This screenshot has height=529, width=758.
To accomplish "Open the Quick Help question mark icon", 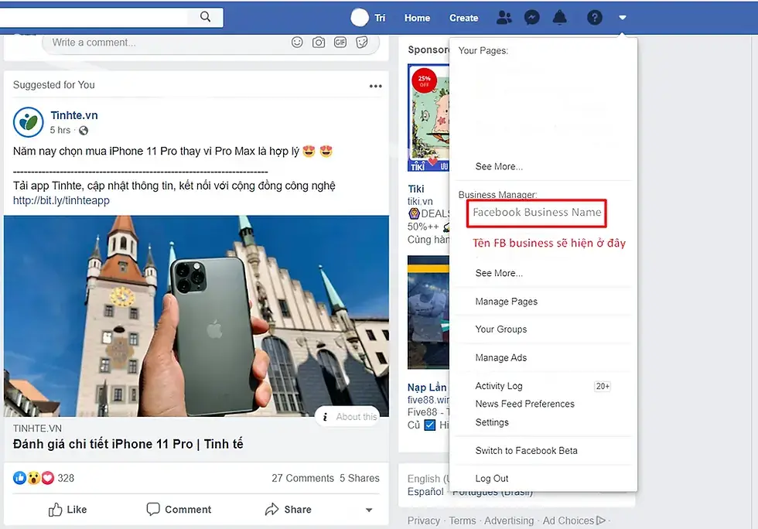I will [x=595, y=18].
